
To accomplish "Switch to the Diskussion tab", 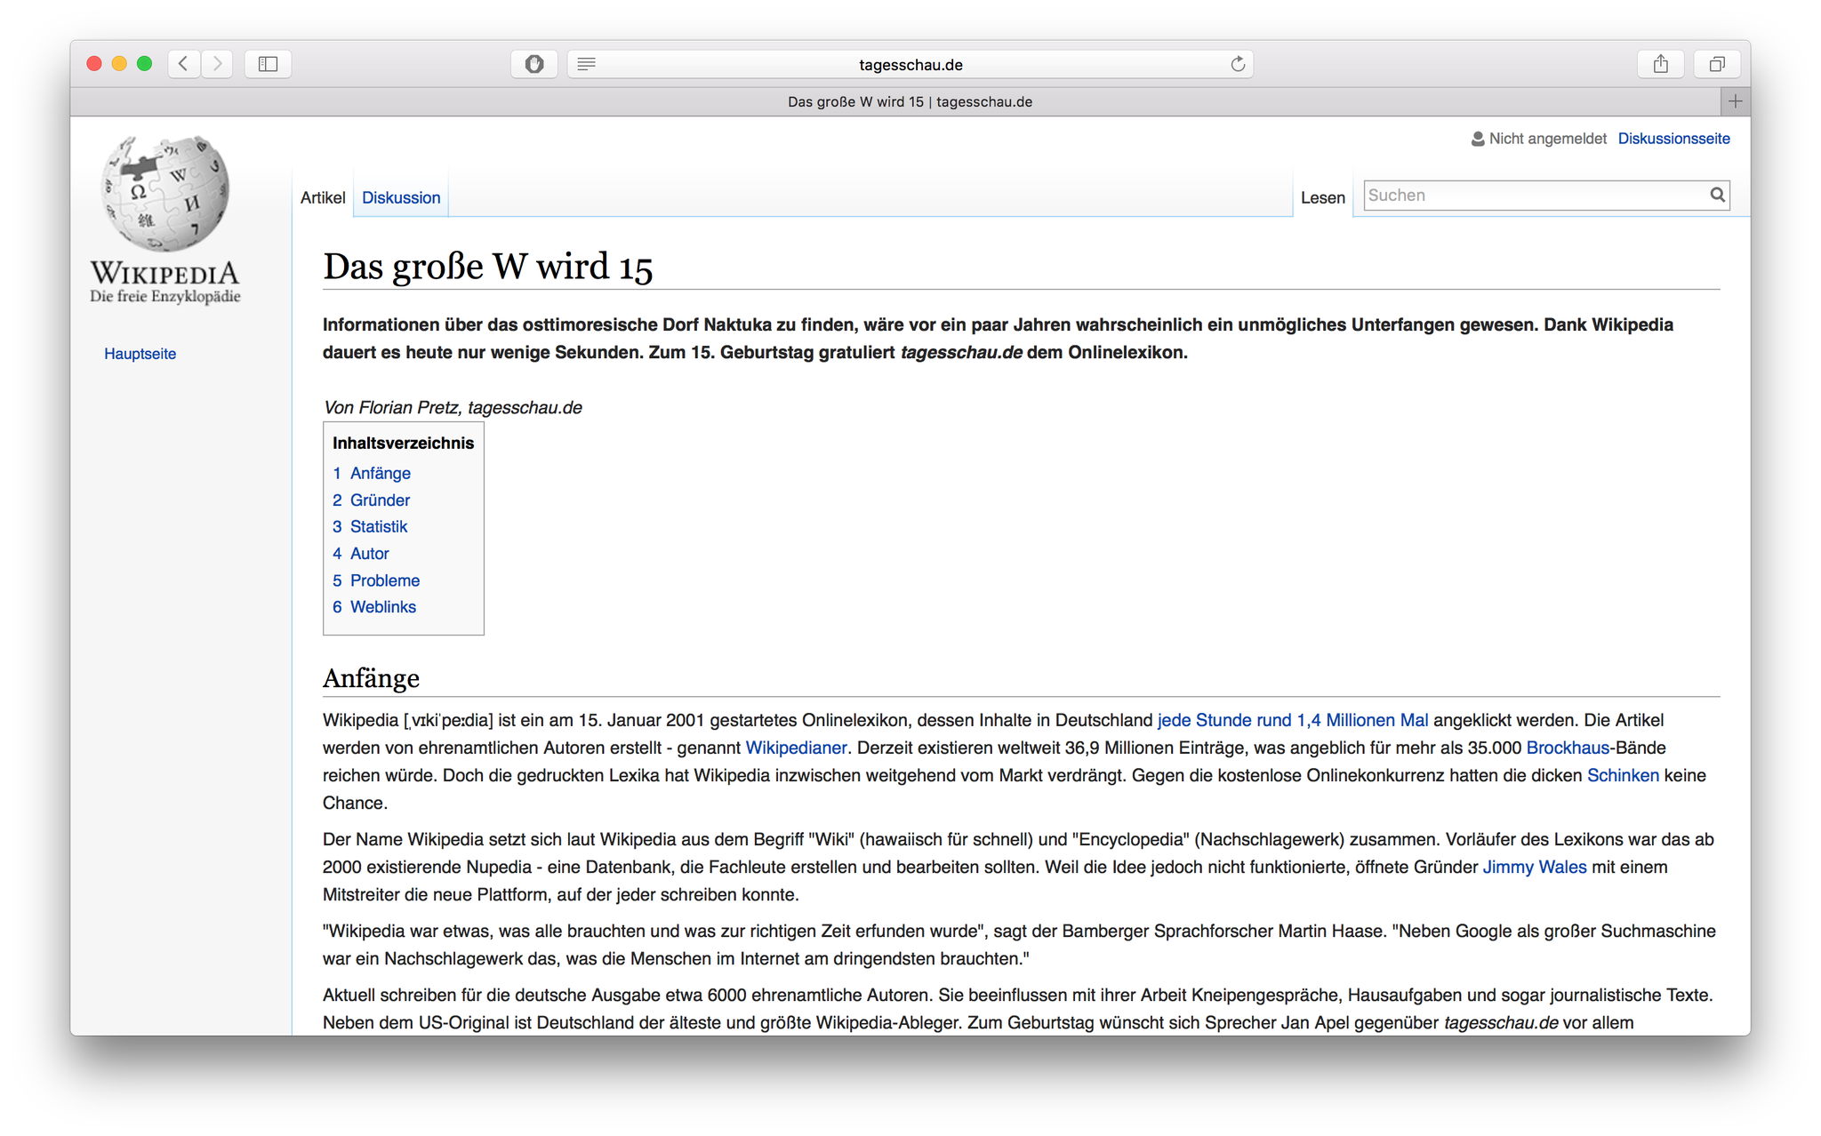I will click(401, 197).
